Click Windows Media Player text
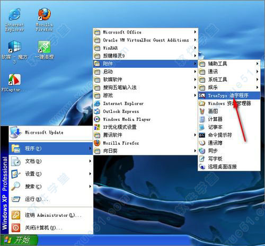 tap(127, 119)
